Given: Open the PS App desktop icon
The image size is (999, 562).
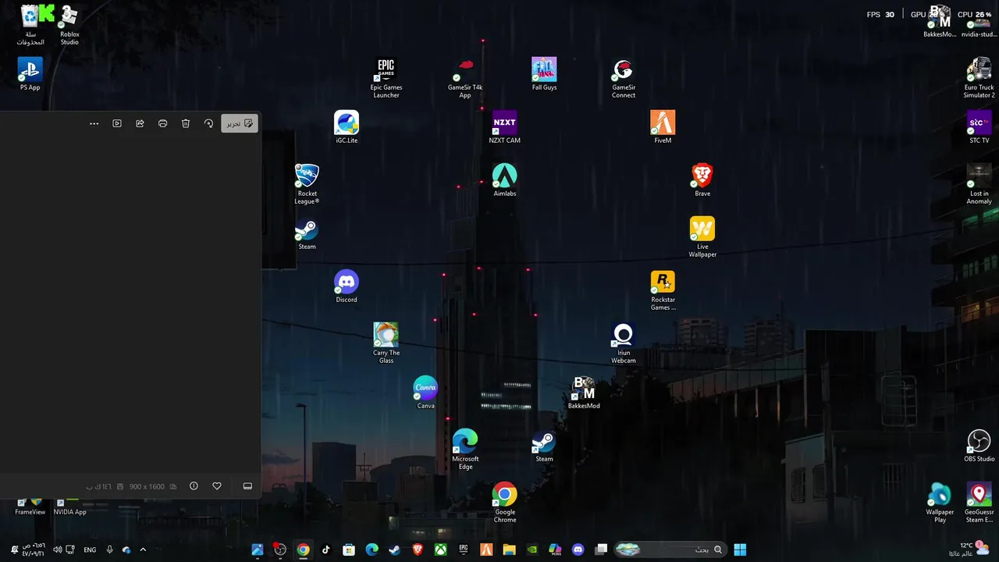Looking at the screenshot, I should click(x=30, y=74).
